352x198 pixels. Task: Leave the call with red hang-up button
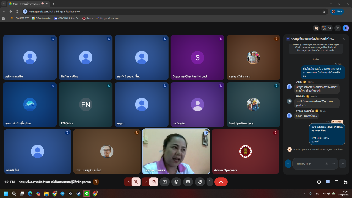coord(221,182)
